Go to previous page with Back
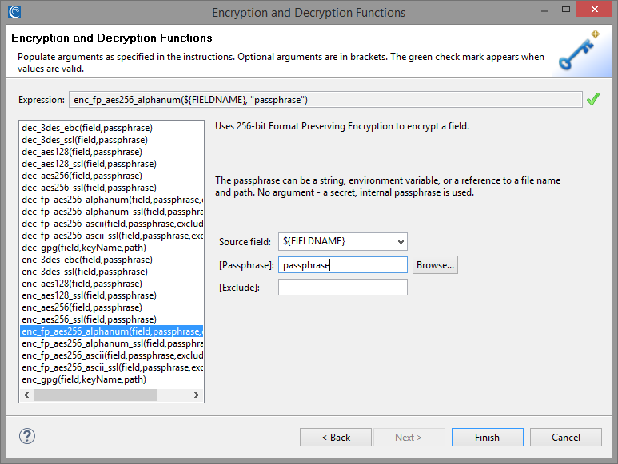 [x=336, y=437]
